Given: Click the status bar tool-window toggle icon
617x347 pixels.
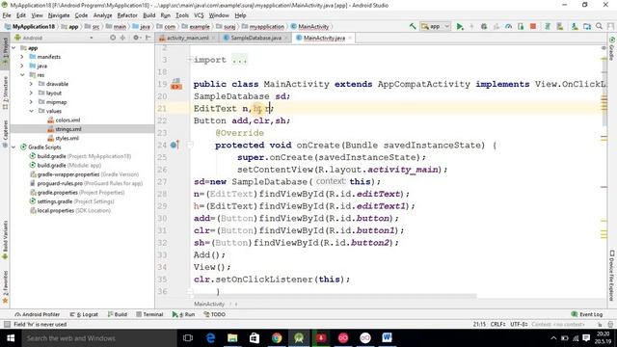Looking at the screenshot, I should [x=7, y=324].
